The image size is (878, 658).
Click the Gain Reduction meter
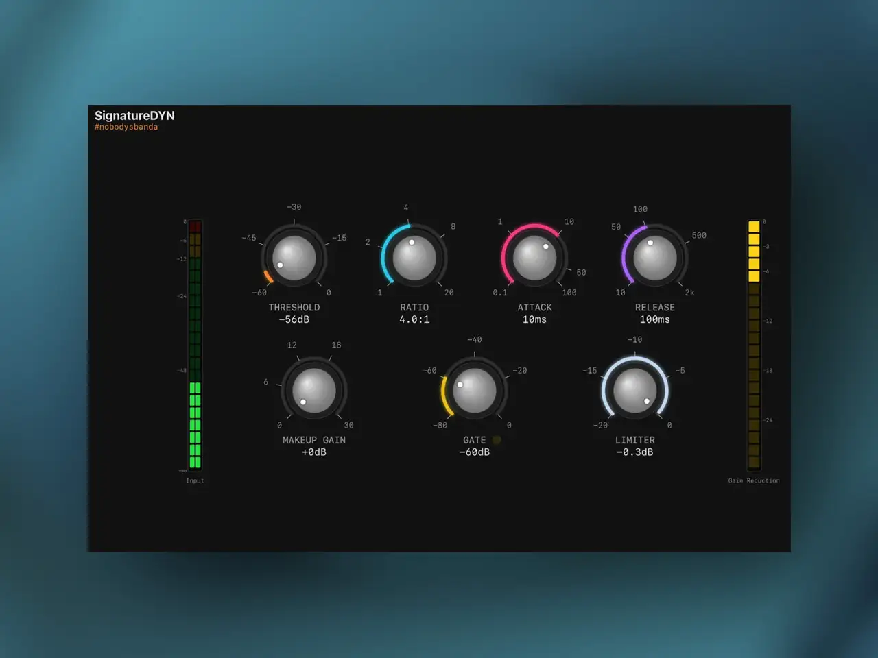[x=754, y=344]
